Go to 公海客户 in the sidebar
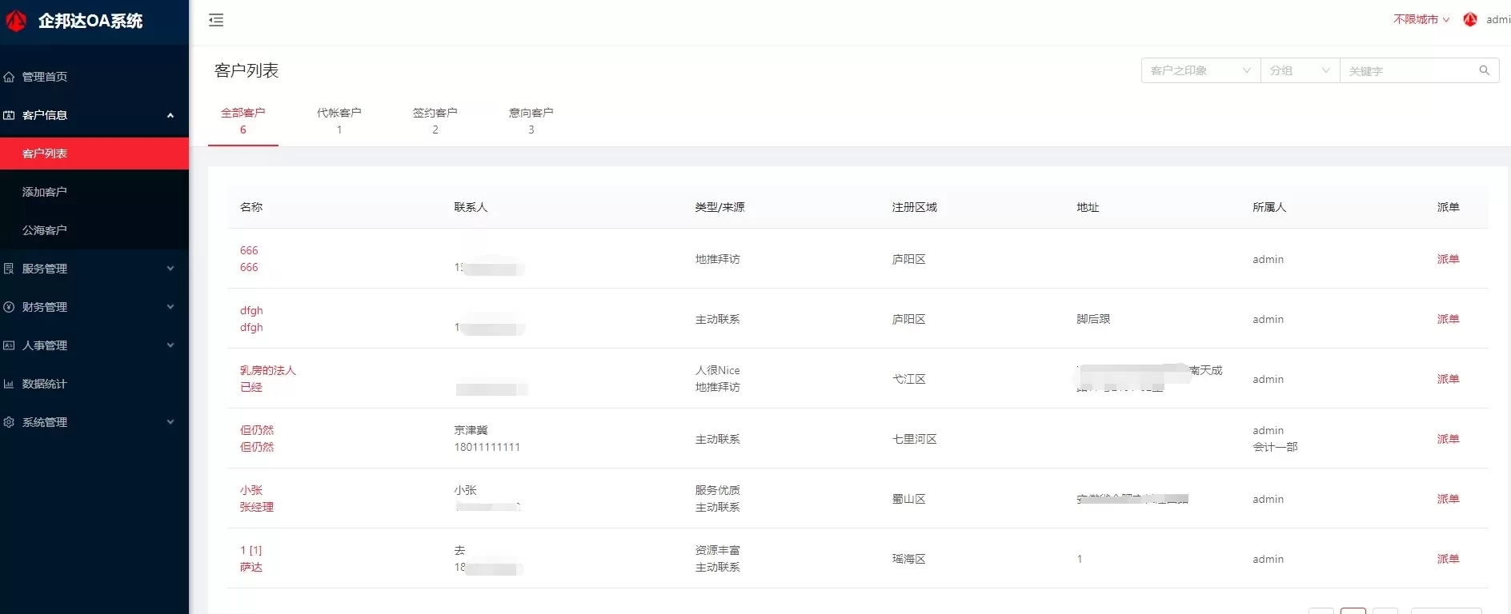The image size is (1511, 614). (45, 230)
